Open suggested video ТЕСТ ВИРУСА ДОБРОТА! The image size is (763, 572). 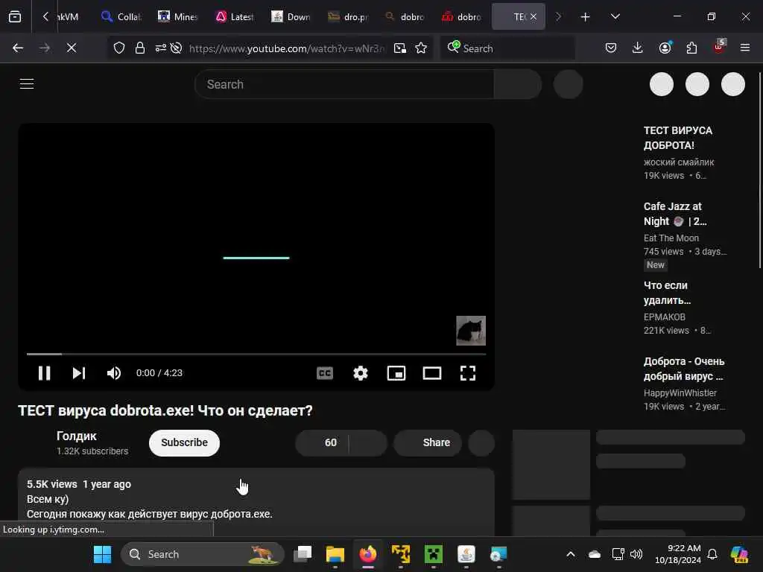(x=677, y=138)
